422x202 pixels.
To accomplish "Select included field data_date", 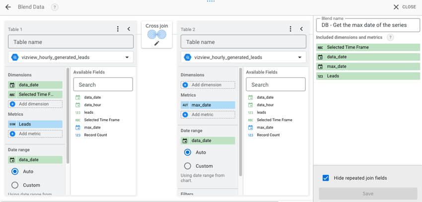I will click(368, 57).
